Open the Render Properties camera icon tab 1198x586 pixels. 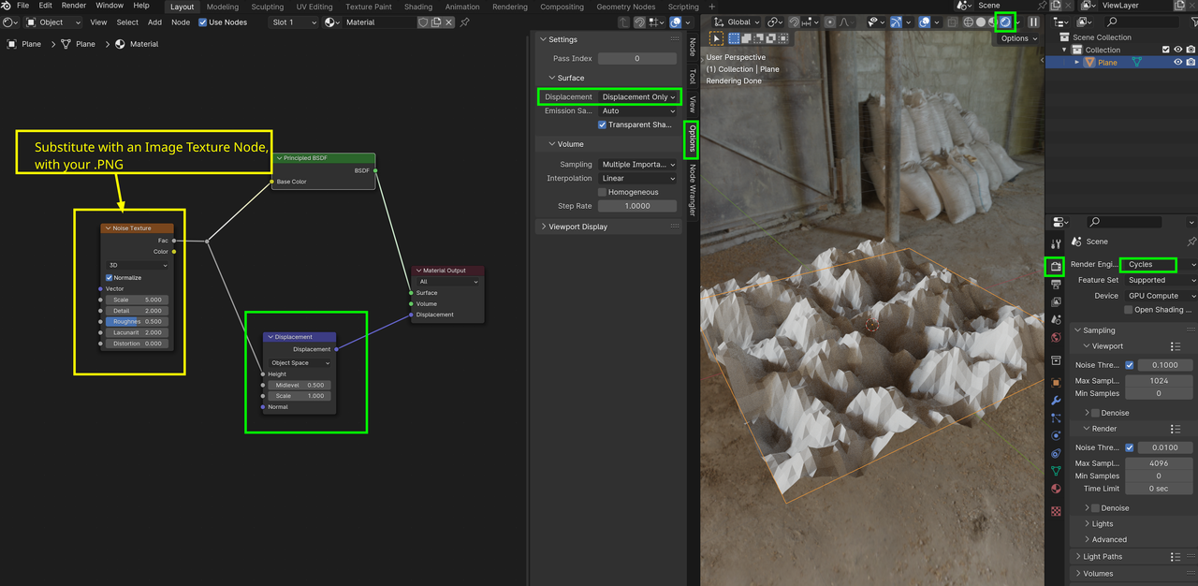tap(1056, 266)
